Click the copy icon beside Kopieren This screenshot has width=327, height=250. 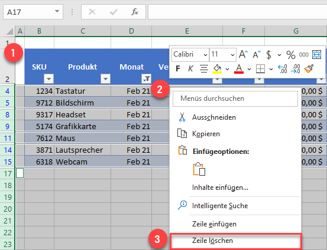pos(182,133)
